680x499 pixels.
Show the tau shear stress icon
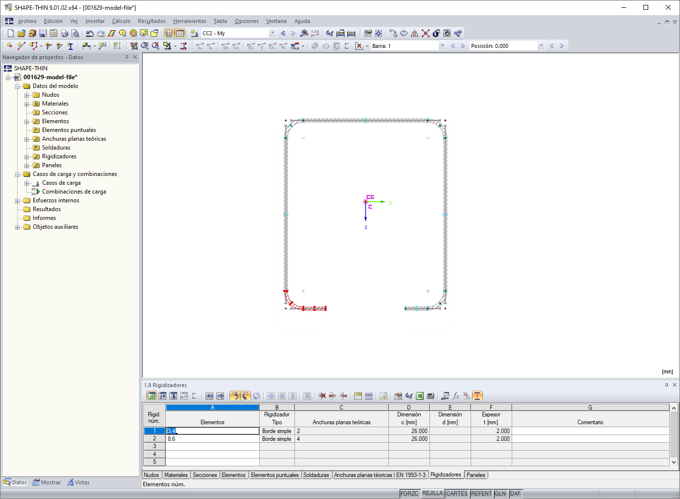tap(262, 46)
